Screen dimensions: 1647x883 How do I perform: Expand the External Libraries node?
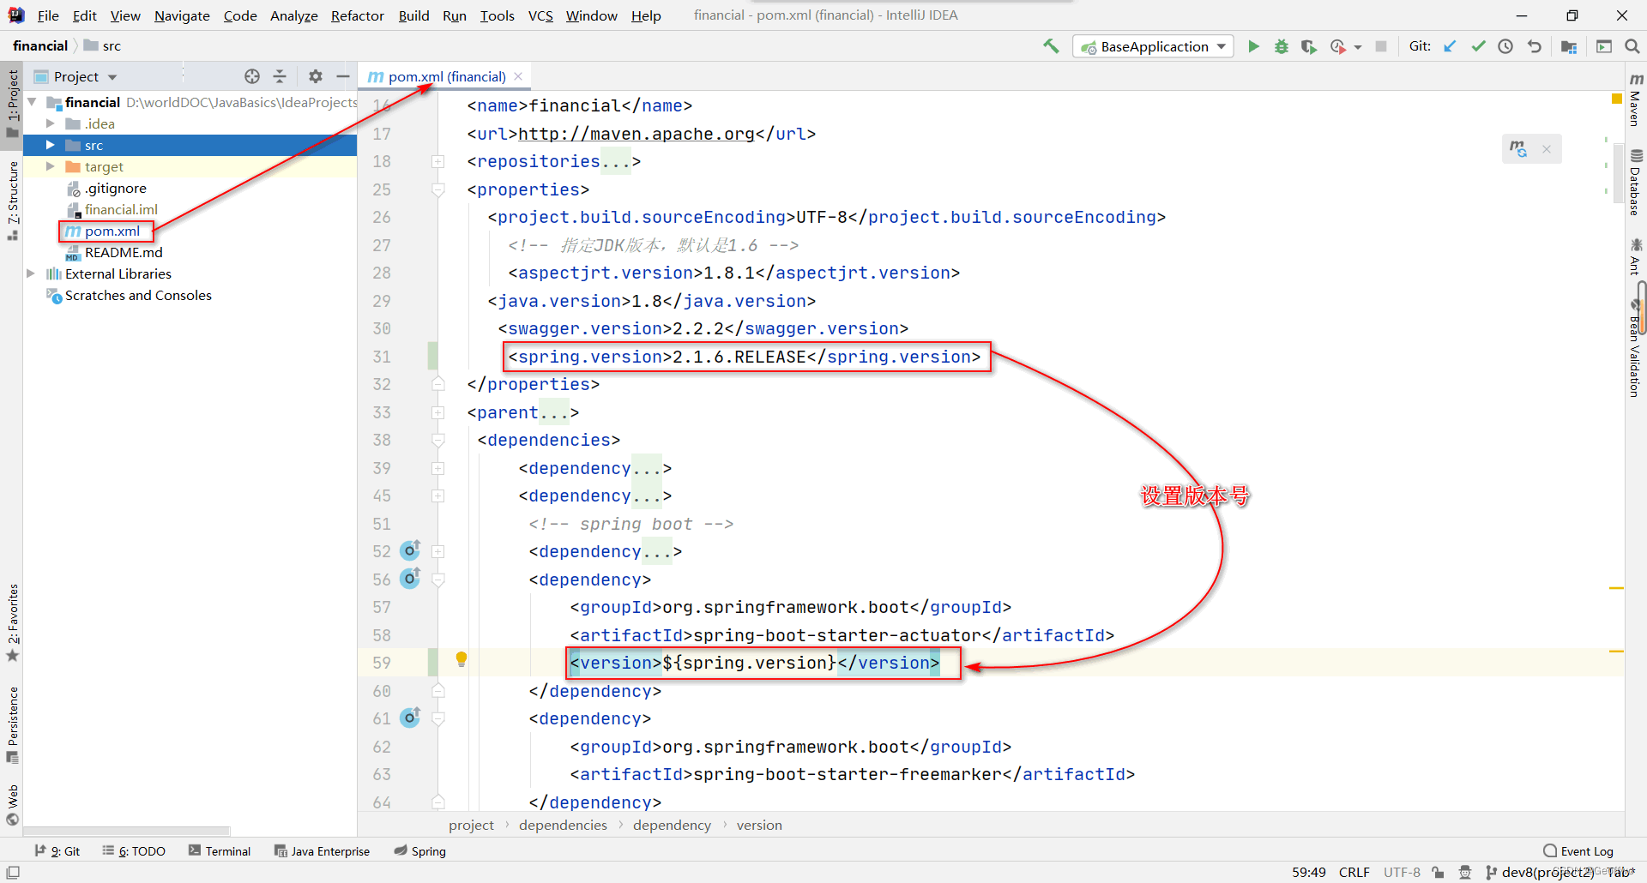coord(31,273)
